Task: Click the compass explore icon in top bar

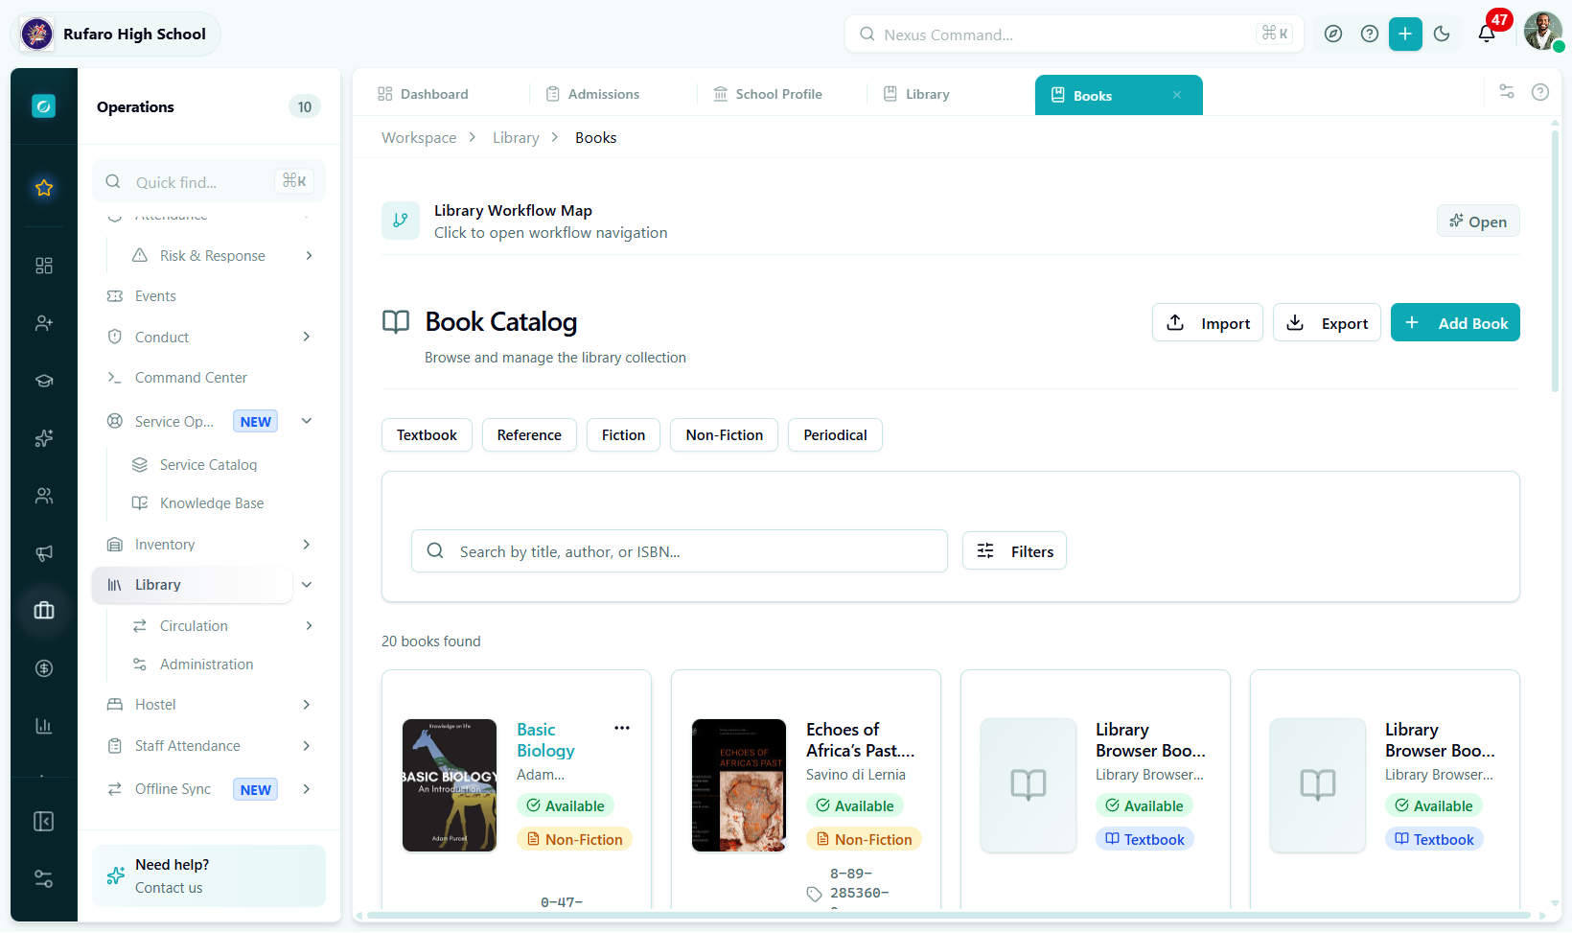Action: [x=1333, y=35]
